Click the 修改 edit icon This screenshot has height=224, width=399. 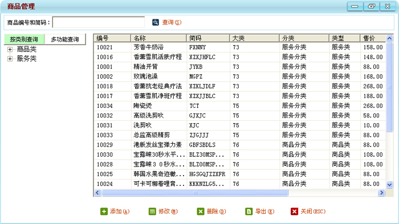pos(152,211)
